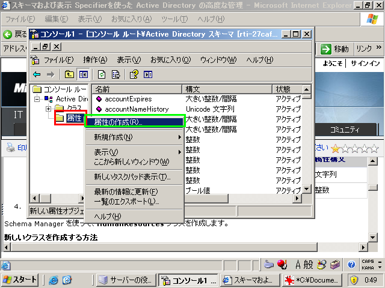Screen dimensions: 385x288
Task: Click the help toolbar icon with question mark
Action: point(134,74)
